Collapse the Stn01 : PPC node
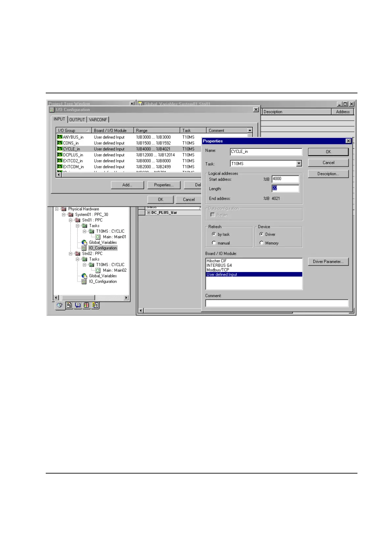Viewport: 392px width, 555px height. [70, 220]
